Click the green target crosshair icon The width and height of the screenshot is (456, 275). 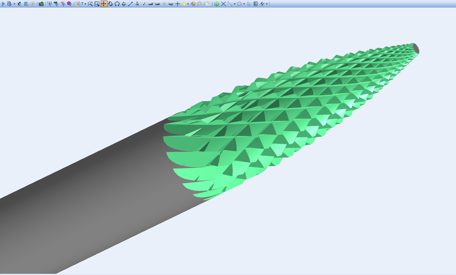click(x=217, y=4)
